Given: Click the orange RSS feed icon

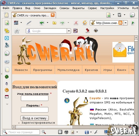Looking at the screenshot, I should pos(120,23).
